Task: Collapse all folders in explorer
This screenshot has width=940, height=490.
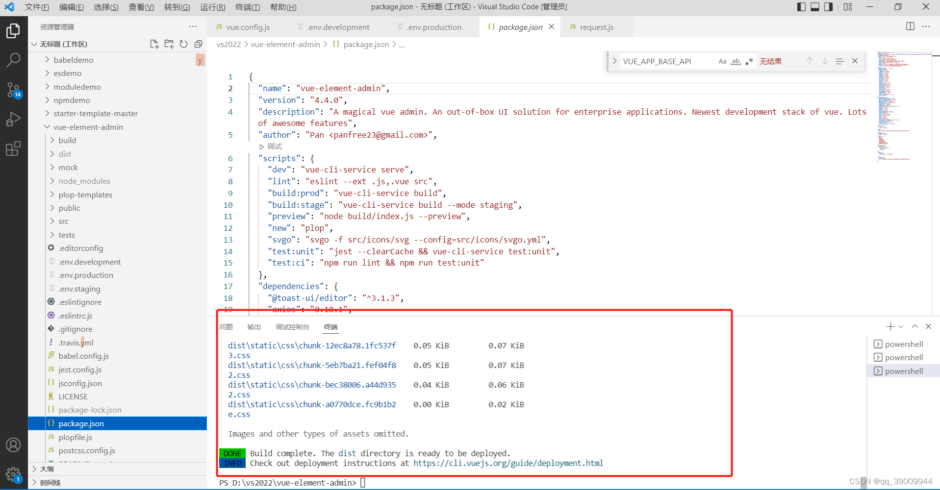Action: coord(198,44)
